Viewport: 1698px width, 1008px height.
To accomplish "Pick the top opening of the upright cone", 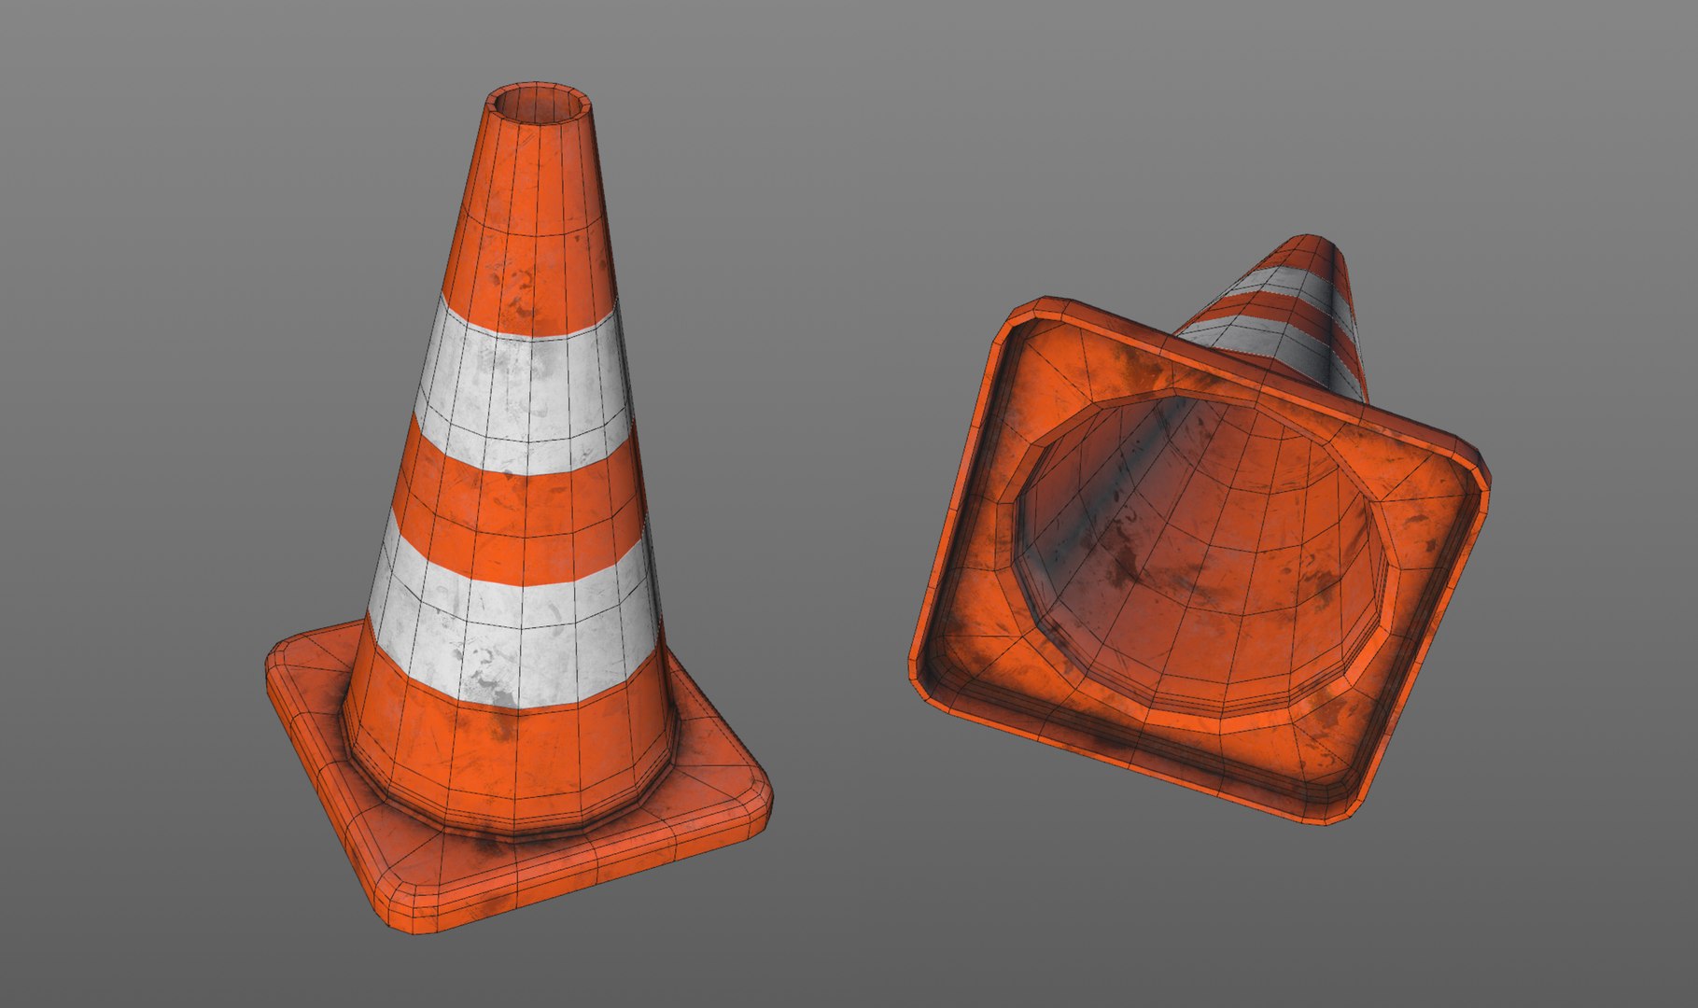I will [x=540, y=103].
